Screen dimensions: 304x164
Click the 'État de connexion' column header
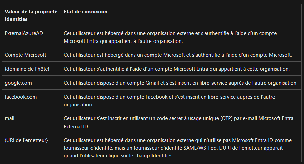coord(85,12)
